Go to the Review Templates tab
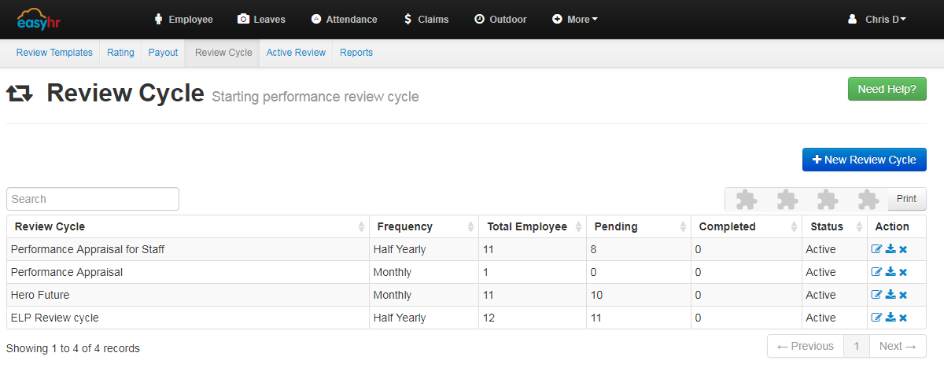The height and width of the screenshot is (386, 944). tap(54, 53)
